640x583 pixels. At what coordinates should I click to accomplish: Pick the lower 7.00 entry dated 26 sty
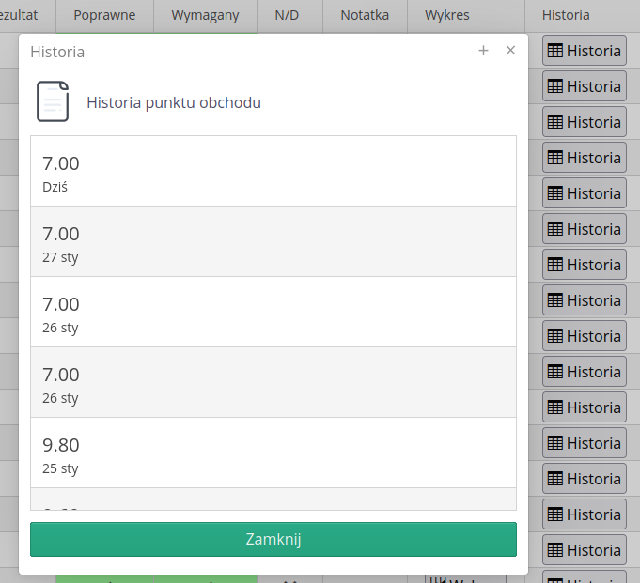coord(273,382)
